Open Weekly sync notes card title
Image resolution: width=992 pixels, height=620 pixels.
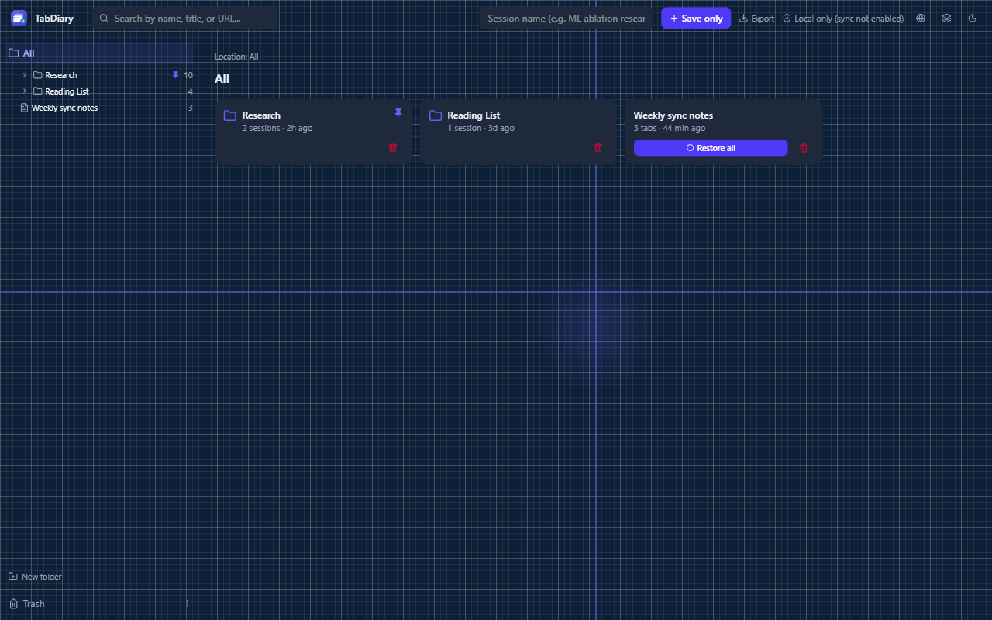coord(673,115)
